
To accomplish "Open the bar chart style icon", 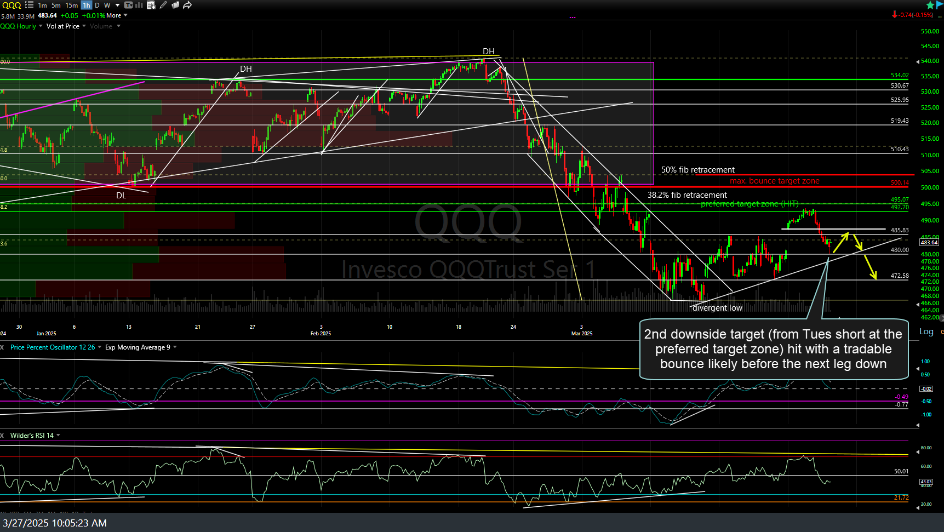I will pyautogui.click(x=139, y=5).
